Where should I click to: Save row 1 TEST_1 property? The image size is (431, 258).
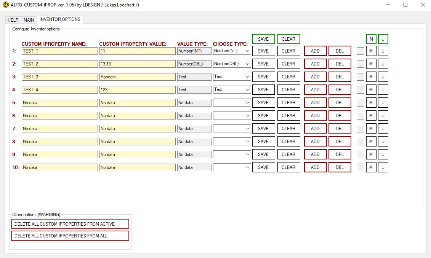tap(263, 51)
